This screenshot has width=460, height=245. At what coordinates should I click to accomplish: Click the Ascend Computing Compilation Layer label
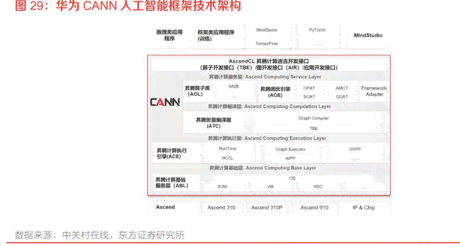269,107
